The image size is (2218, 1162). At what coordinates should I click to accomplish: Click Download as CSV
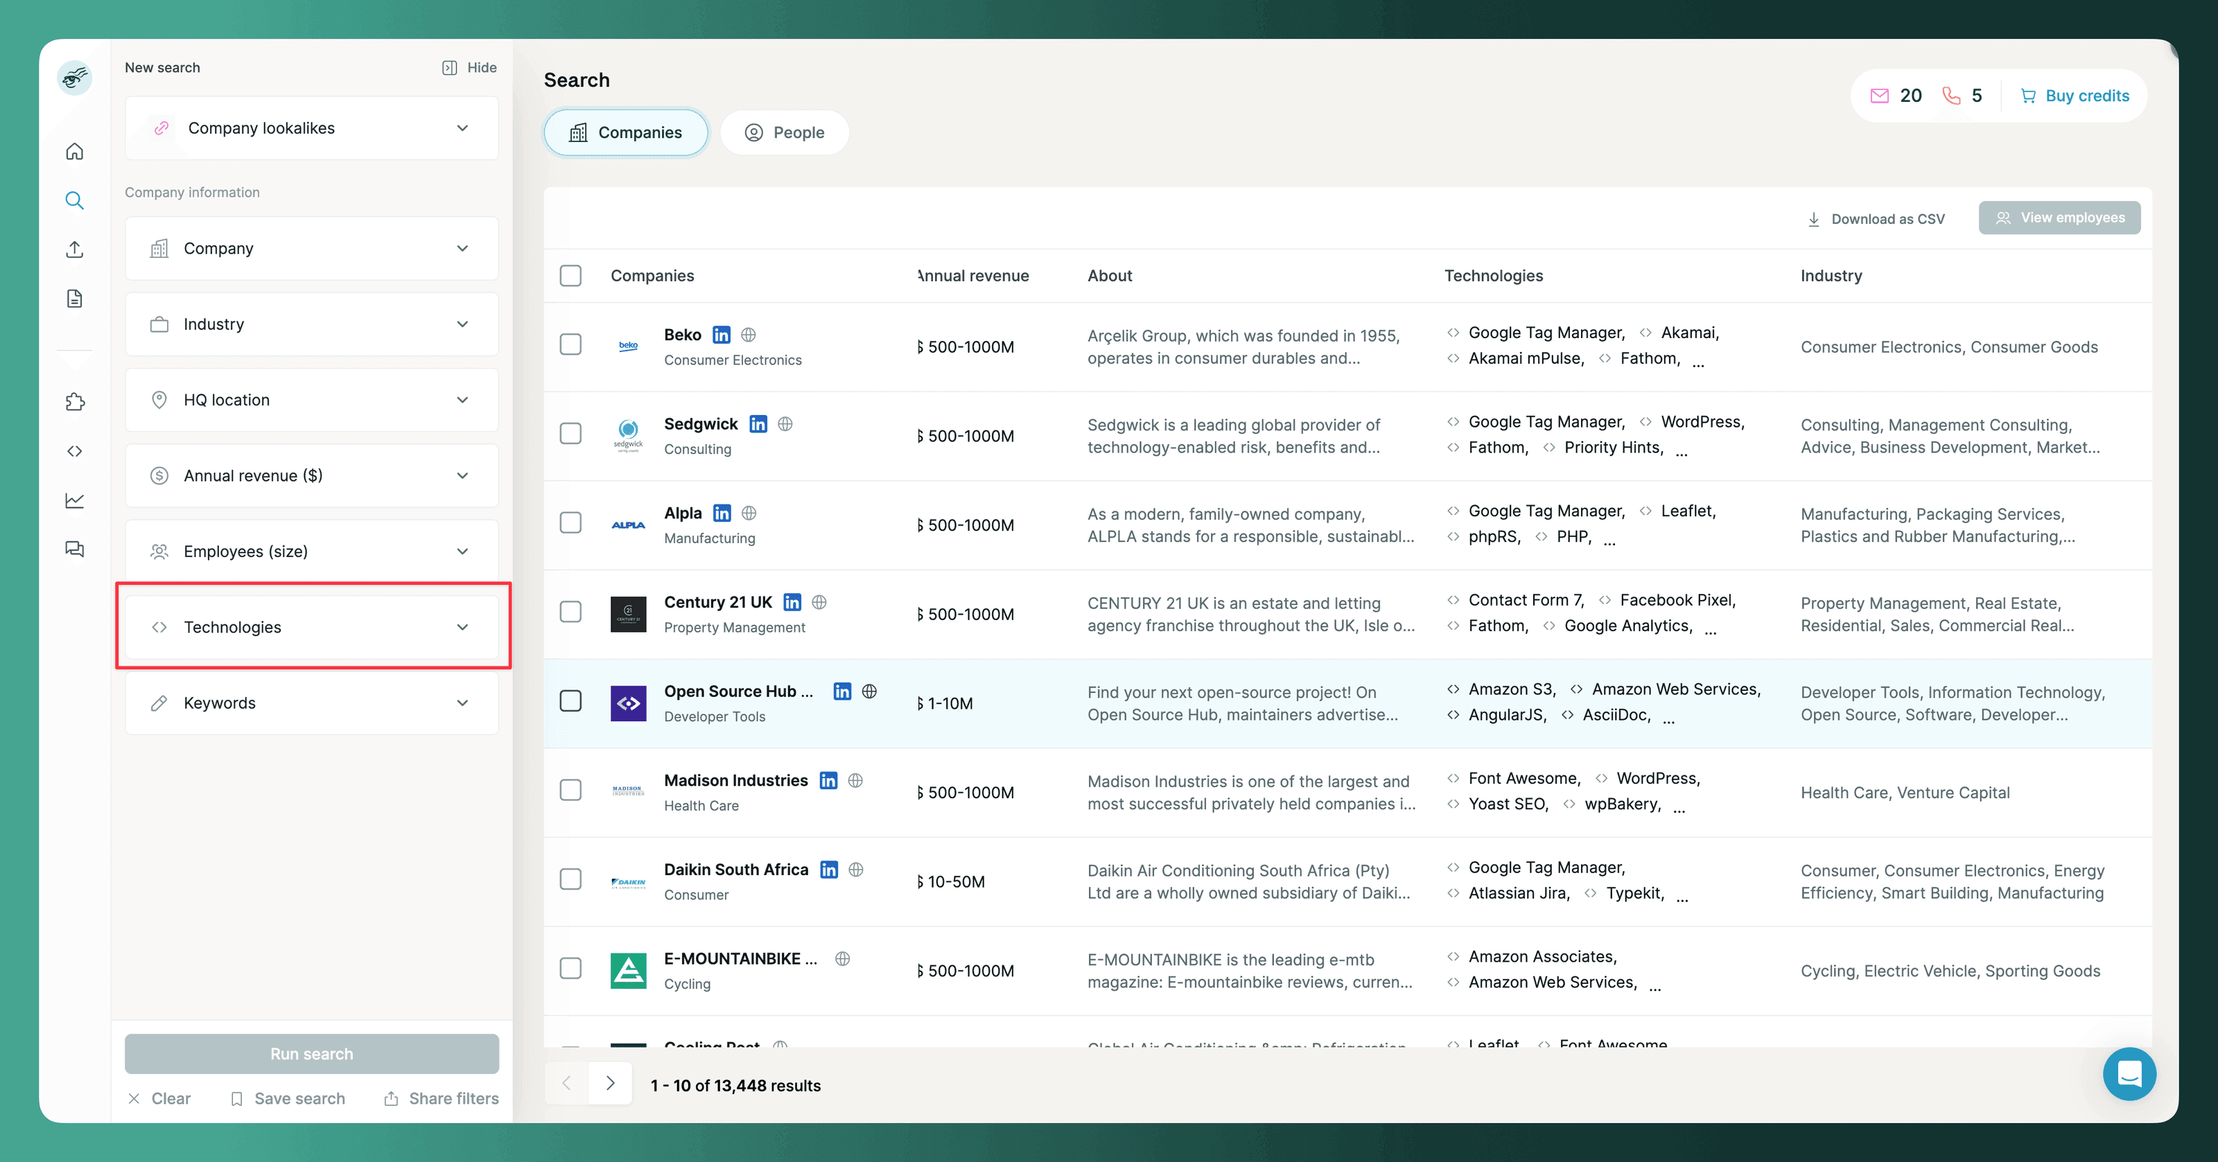(x=1876, y=219)
